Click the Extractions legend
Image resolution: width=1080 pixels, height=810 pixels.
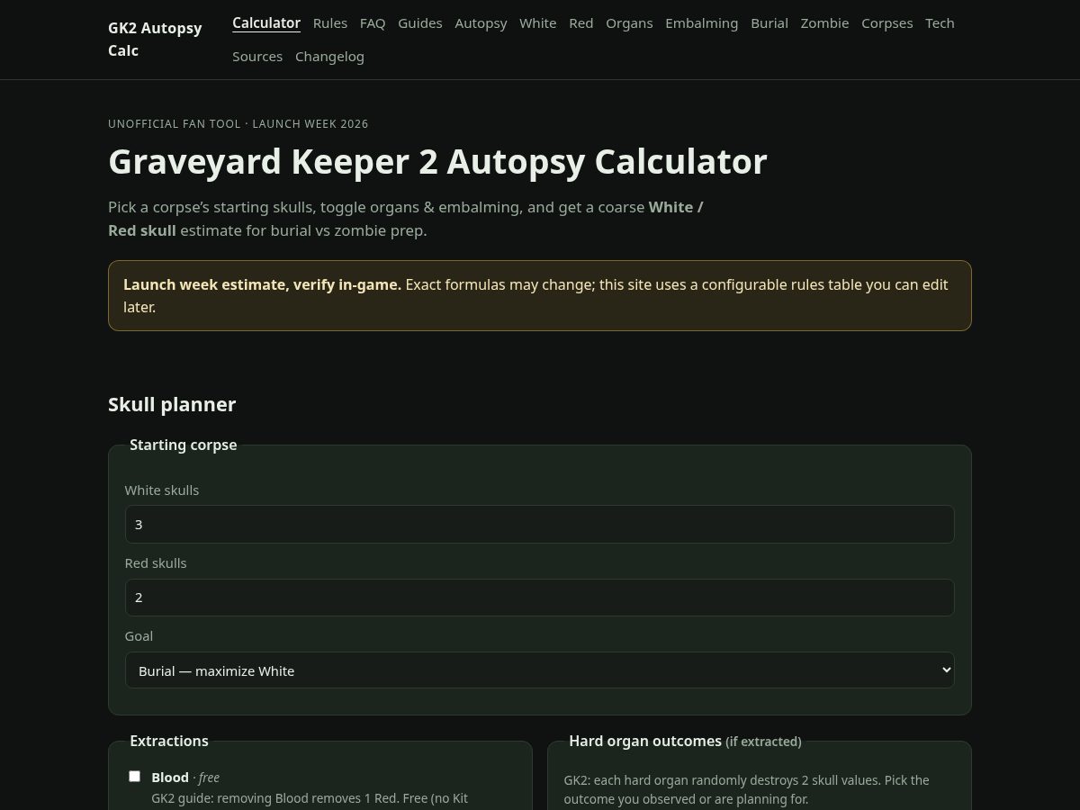169,741
